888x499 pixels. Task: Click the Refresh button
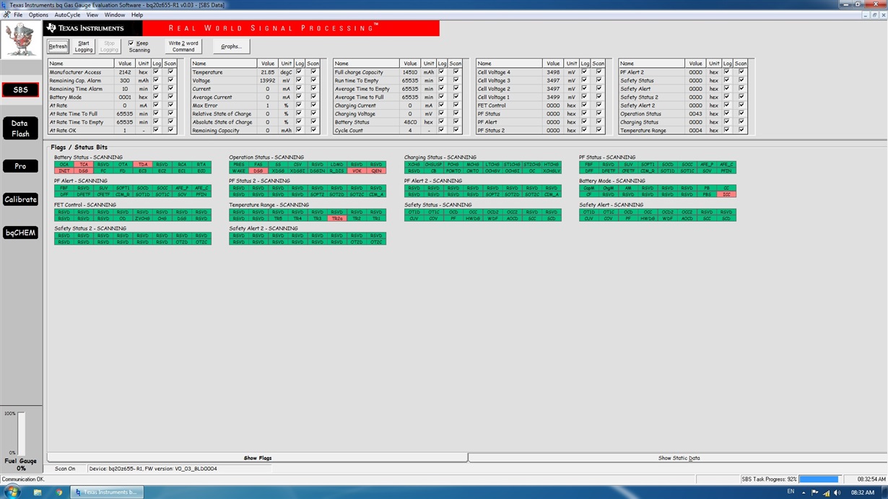[x=58, y=46]
